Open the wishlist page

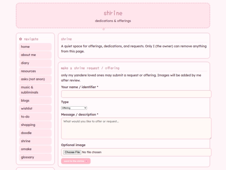35,108
